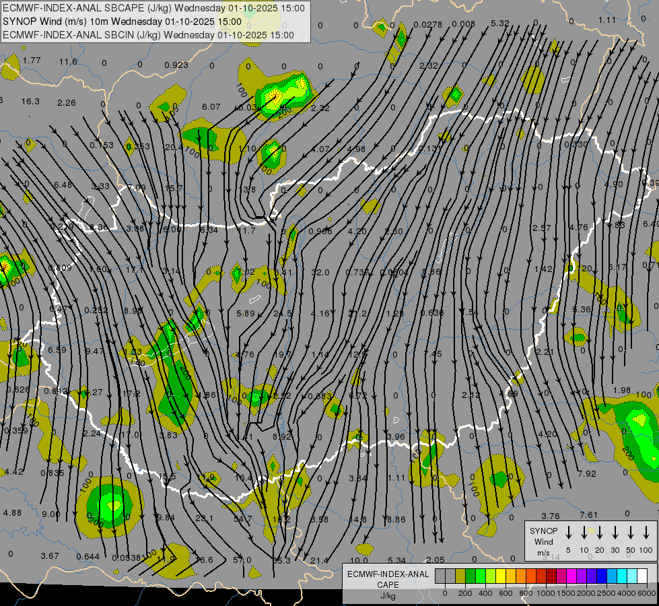Select the dark red CAPE legend swatch

pos(551,576)
